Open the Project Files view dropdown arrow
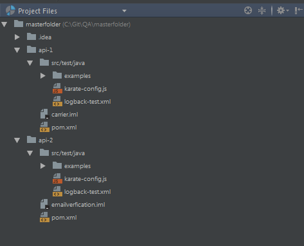This screenshot has height=246, width=304. click(124, 11)
